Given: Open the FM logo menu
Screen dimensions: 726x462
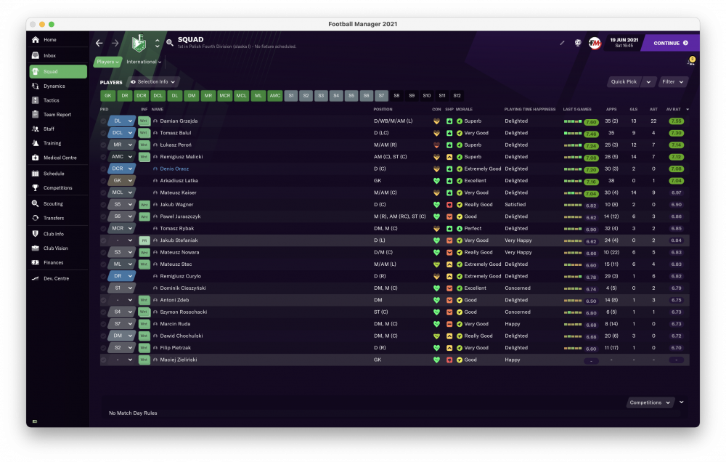Looking at the screenshot, I should (595, 43).
